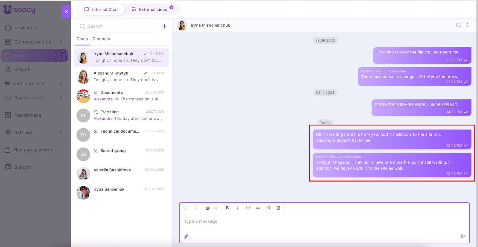Click the trash icon in editor toolbar
This screenshot has width=478, height=247.
278,208
